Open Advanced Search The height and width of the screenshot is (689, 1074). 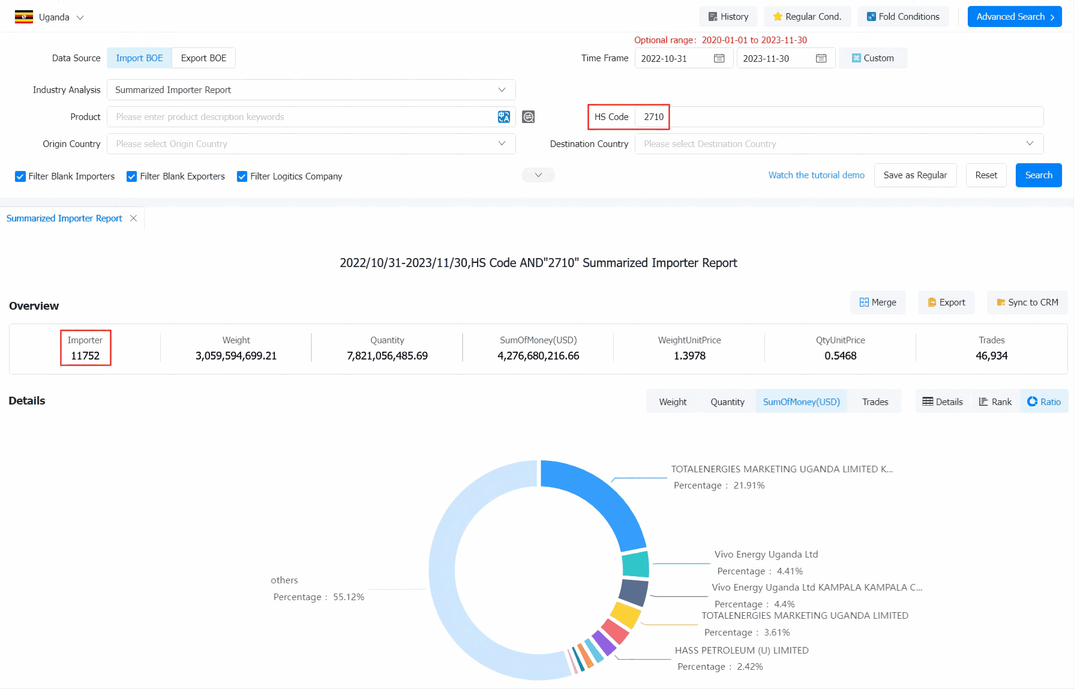click(1015, 17)
